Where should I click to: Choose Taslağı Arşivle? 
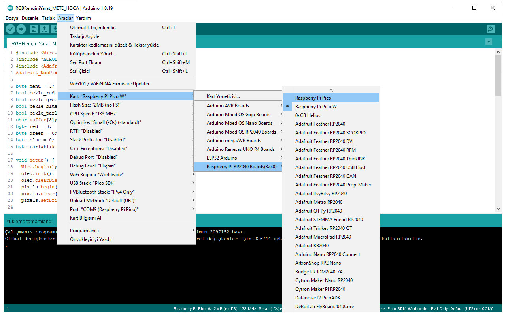(x=126, y=36)
